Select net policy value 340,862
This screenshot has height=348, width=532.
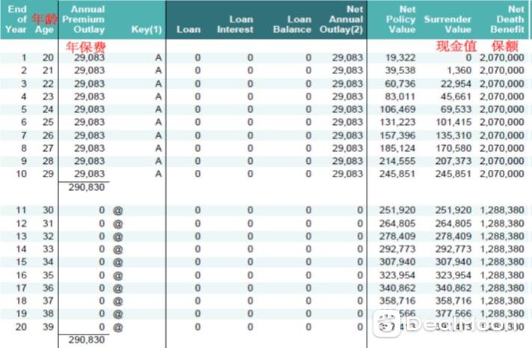397,288
